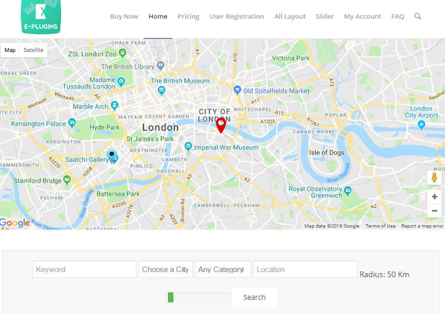
Task: Click the Victoria Park map label
Action: pos(291,58)
